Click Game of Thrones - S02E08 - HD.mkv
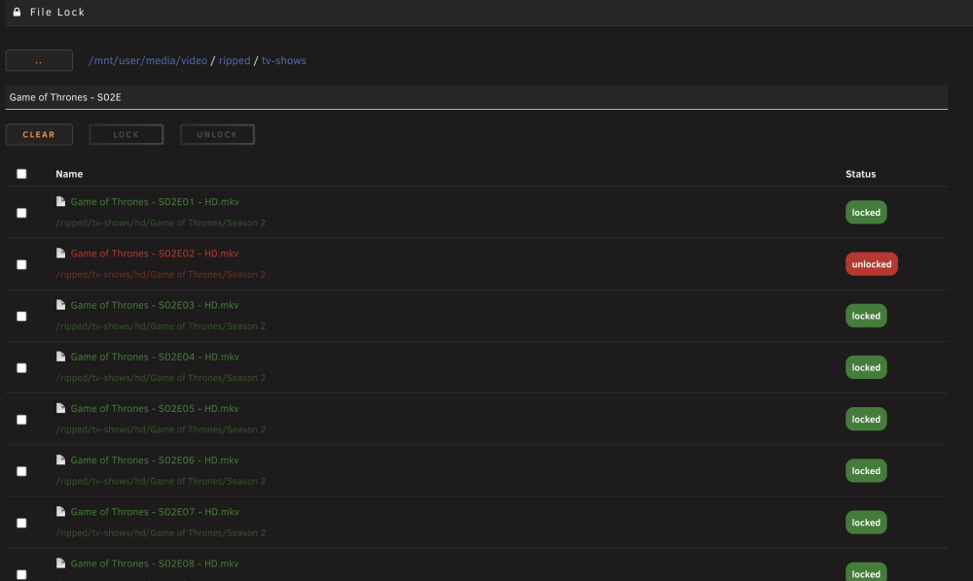Screen dimensions: 973x581 155,564
